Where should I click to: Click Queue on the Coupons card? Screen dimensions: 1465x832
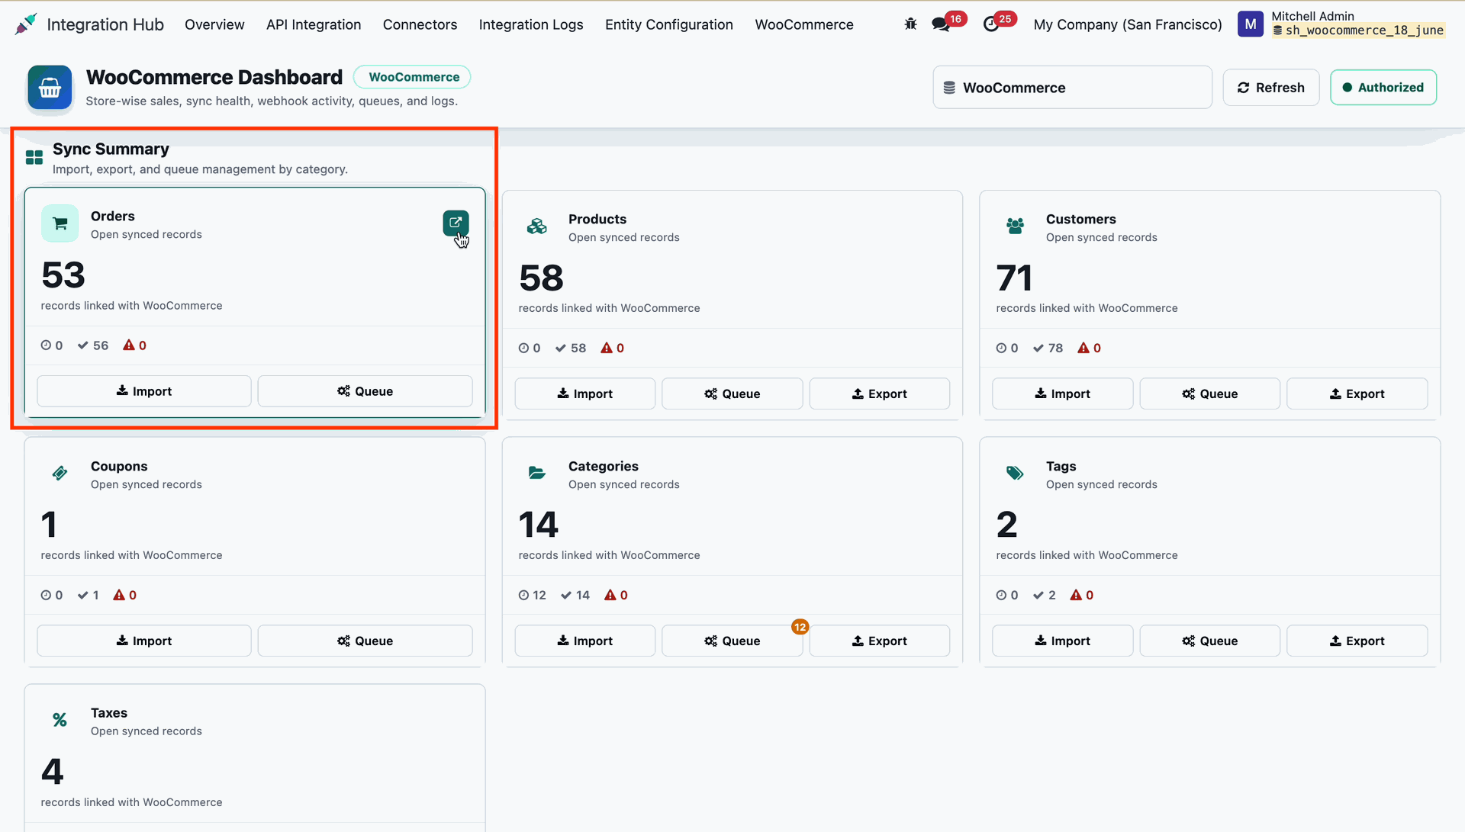click(x=365, y=641)
